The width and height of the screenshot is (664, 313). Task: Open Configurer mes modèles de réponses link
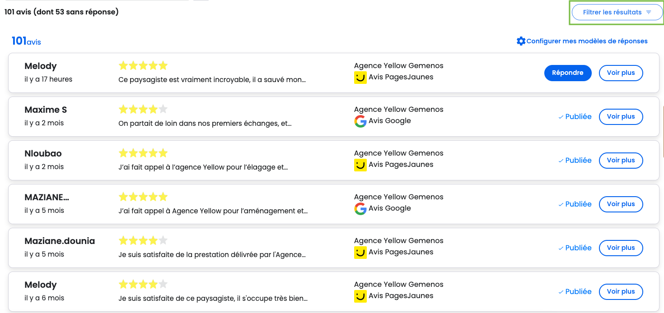587,41
